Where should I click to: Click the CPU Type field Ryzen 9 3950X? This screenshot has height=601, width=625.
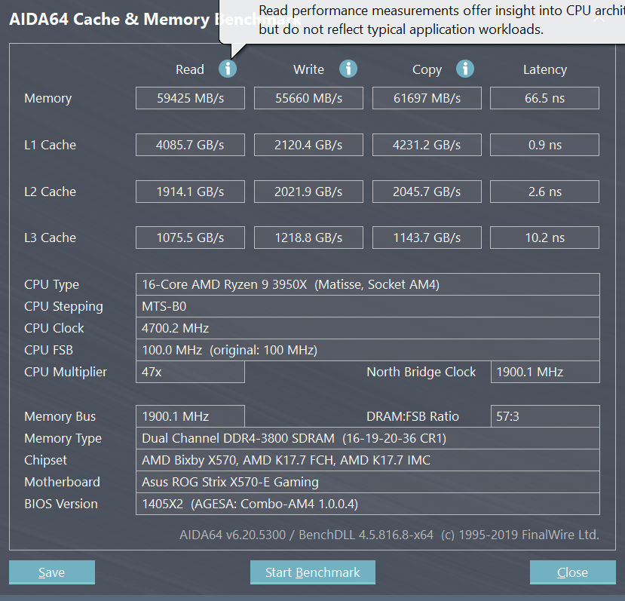(x=367, y=284)
